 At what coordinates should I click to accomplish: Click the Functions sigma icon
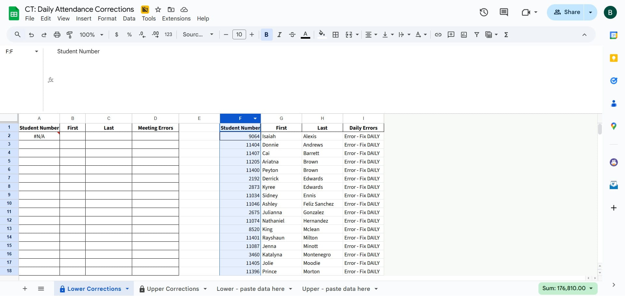(506, 34)
